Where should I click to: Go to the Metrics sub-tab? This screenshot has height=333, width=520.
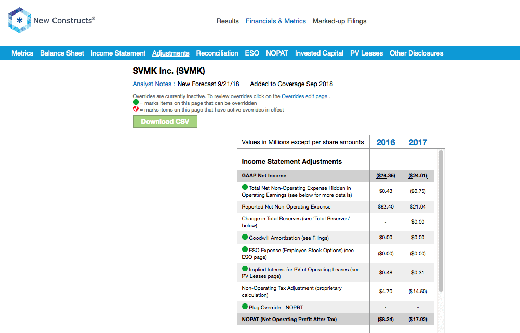coord(22,53)
